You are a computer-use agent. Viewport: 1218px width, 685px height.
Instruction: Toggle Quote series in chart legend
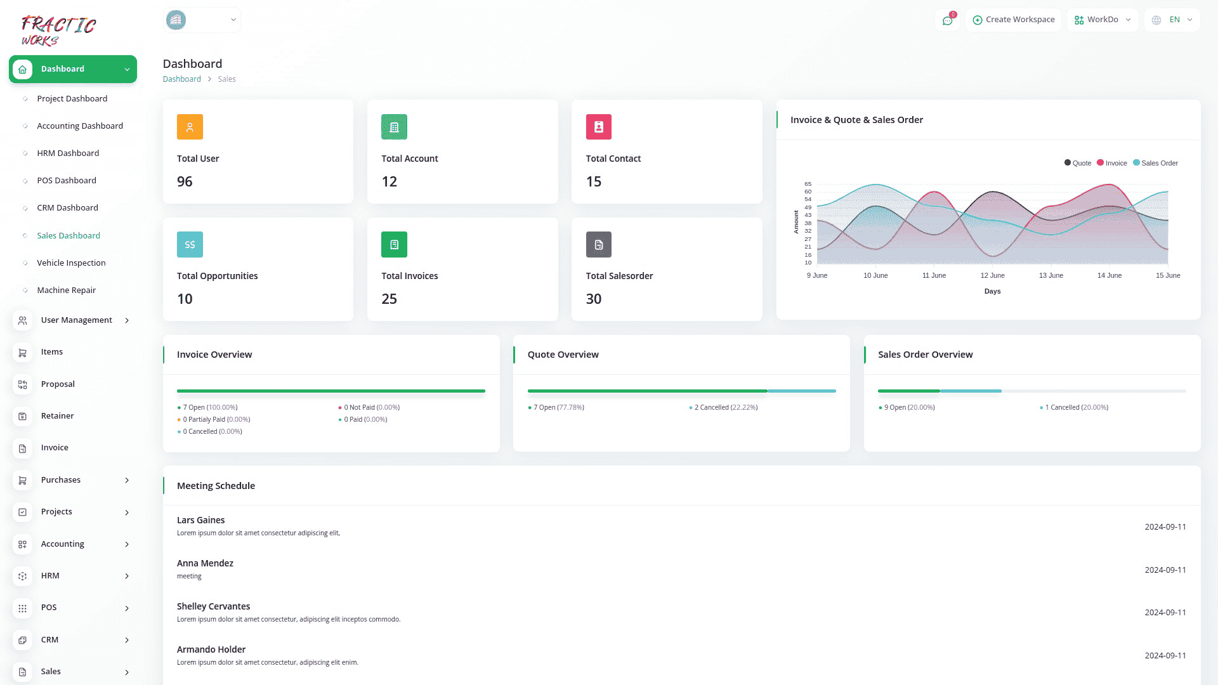coord(1078,163)
